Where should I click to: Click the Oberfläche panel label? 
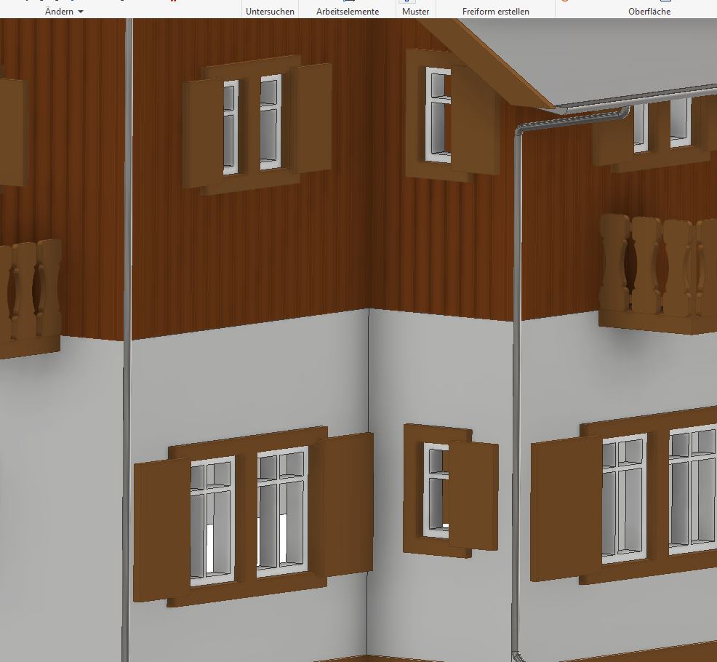[x=649, y=12]
